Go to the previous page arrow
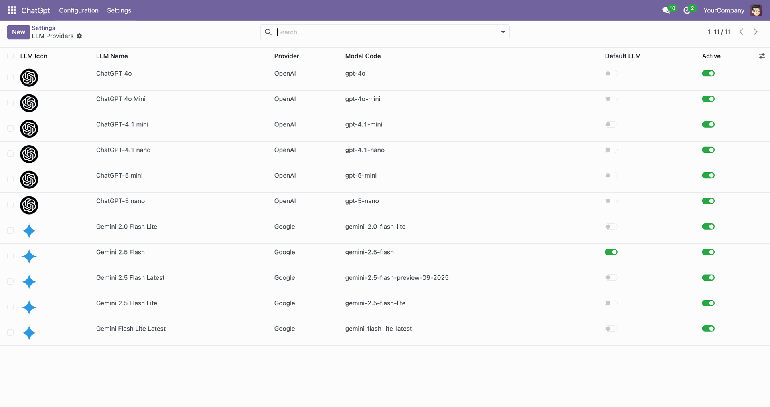 point(741,32)
